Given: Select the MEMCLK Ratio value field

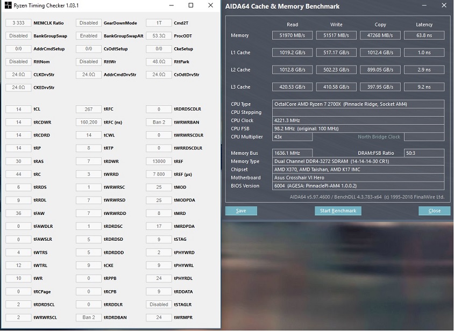Looking at the screenshot, I should tap(18, 23).
